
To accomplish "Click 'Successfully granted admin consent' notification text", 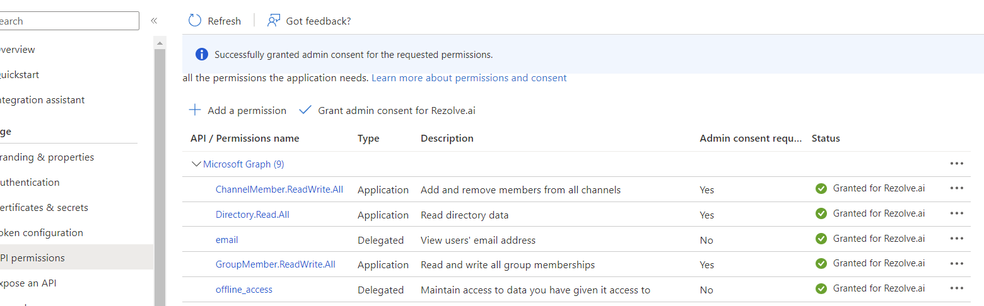I will click(x=354, y=54).
